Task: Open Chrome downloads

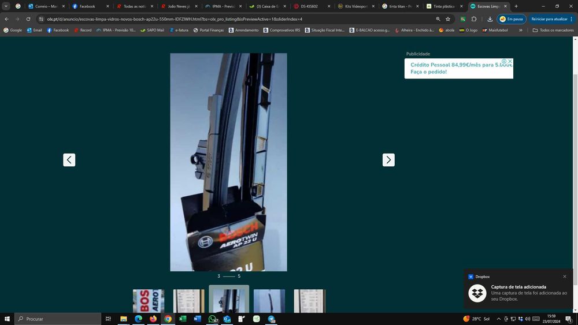Action: click(x=490, y=19)
